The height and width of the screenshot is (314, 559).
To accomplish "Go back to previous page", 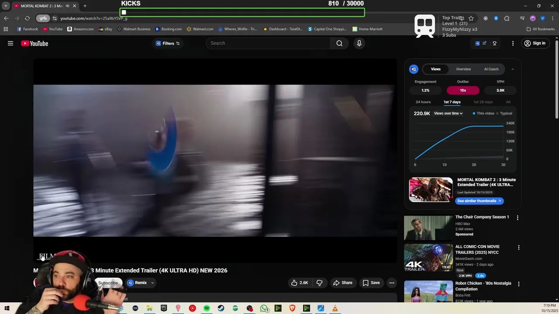I will [x=6, y=18].
